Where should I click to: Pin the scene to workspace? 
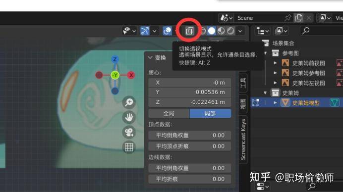click(288, 18)
